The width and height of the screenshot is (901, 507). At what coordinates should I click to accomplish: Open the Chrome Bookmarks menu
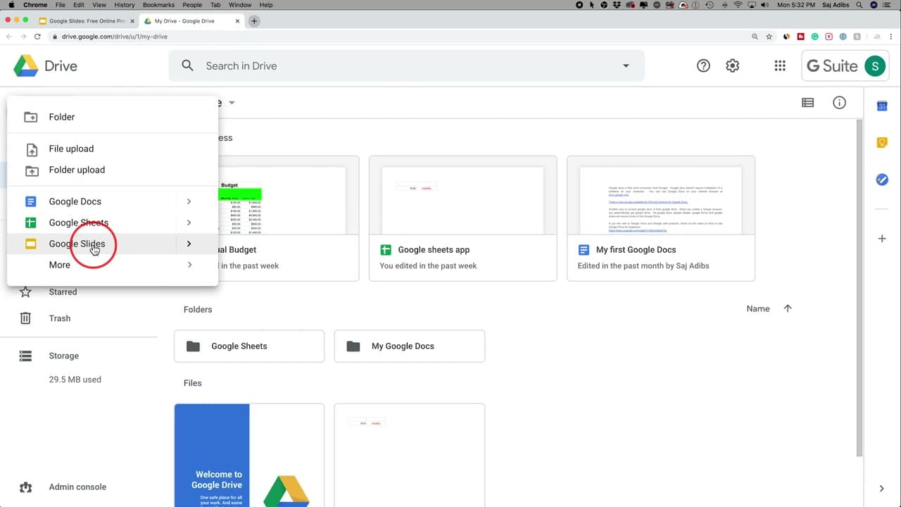point(158,5)
